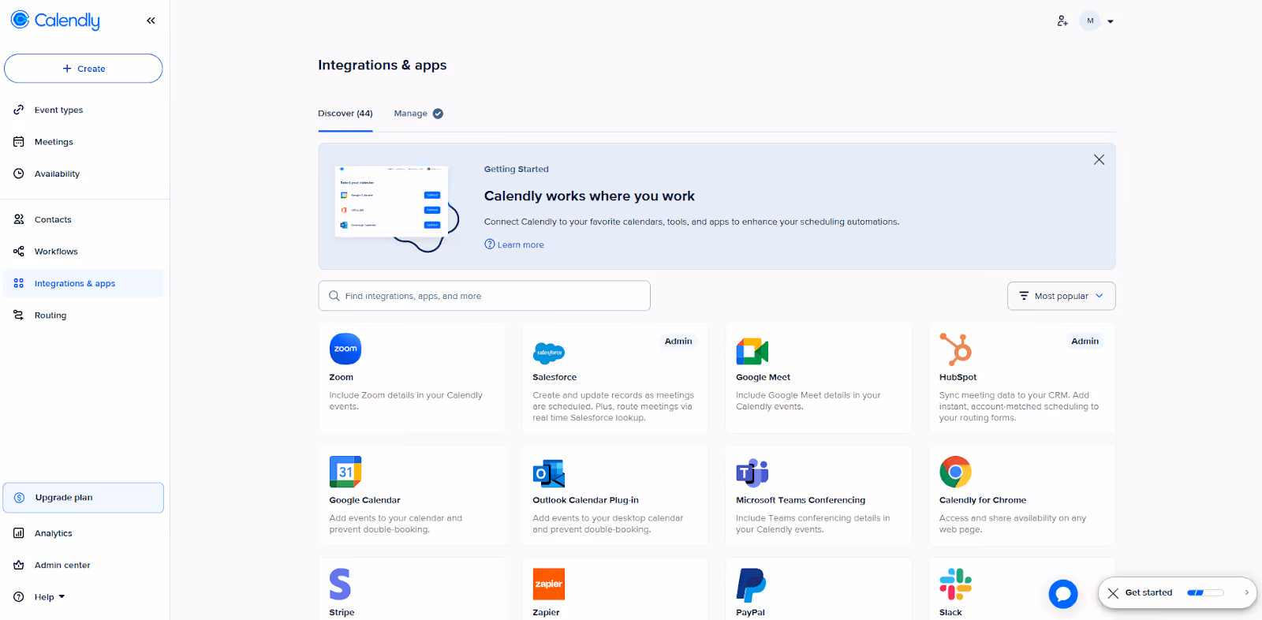Close the Getting Started banner
The width and height of the screenshot is (1262, 620).
tap(1099, 160)
